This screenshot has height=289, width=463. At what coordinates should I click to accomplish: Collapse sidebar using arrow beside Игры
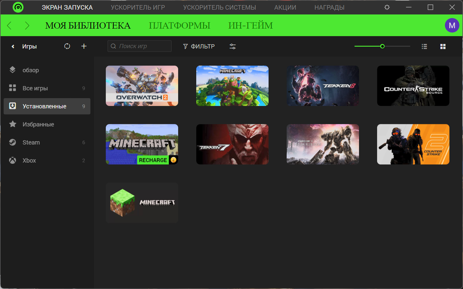13,47
